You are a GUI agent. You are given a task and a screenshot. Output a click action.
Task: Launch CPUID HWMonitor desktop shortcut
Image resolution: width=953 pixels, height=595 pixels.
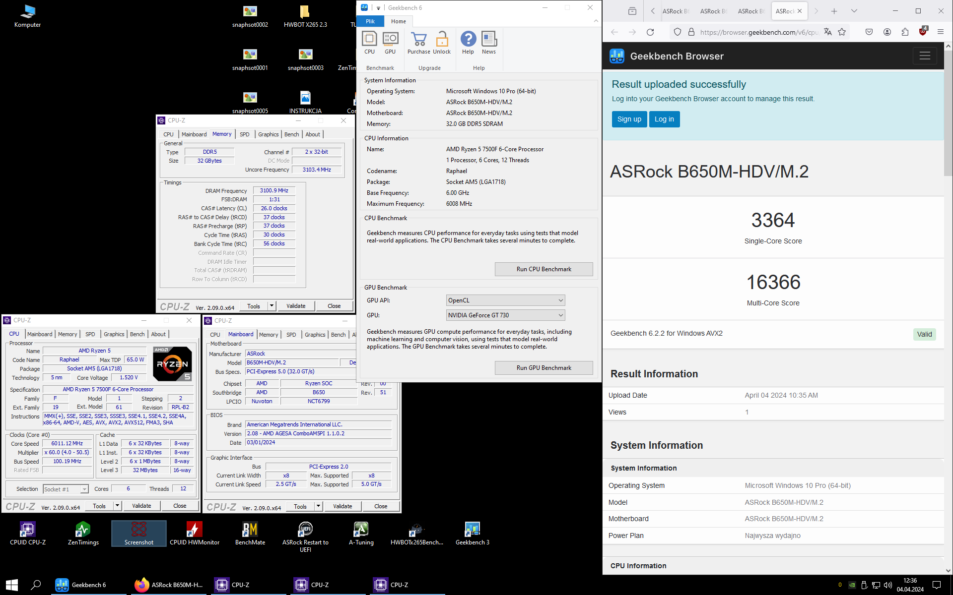point(195,534)
